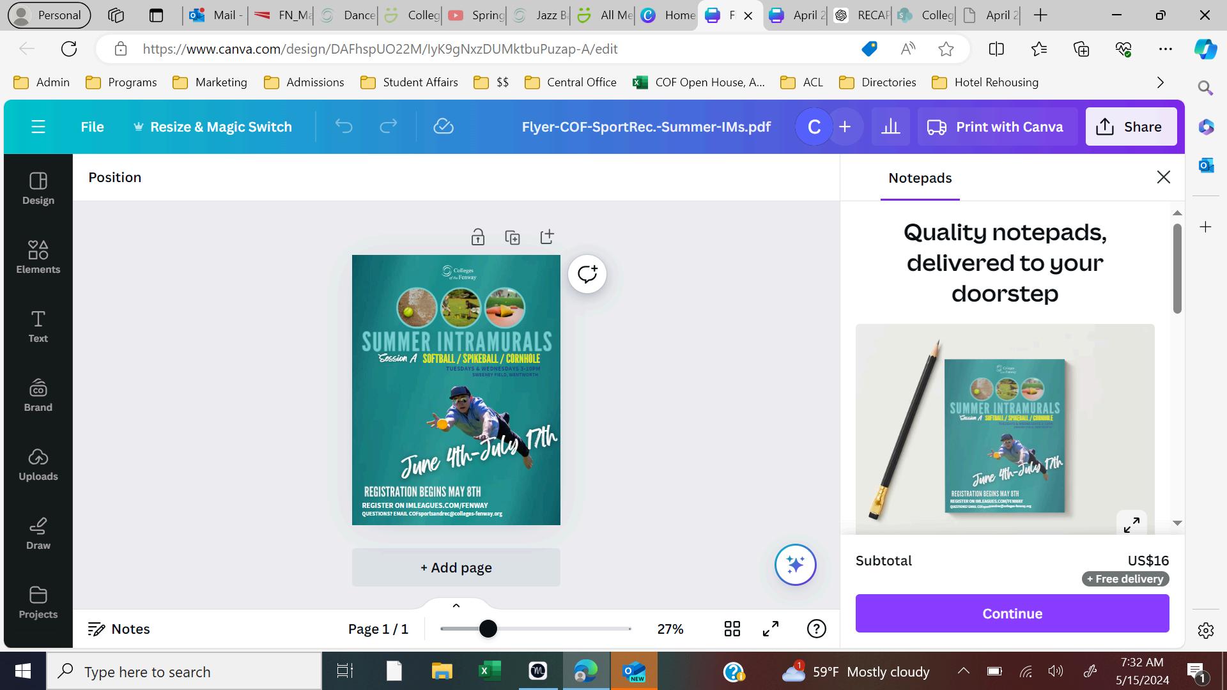Open the Brand kit panel

38,395
